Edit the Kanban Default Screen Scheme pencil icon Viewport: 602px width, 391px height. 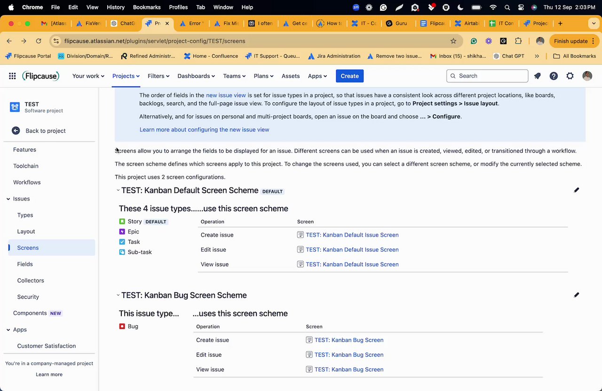click(576, 190)
